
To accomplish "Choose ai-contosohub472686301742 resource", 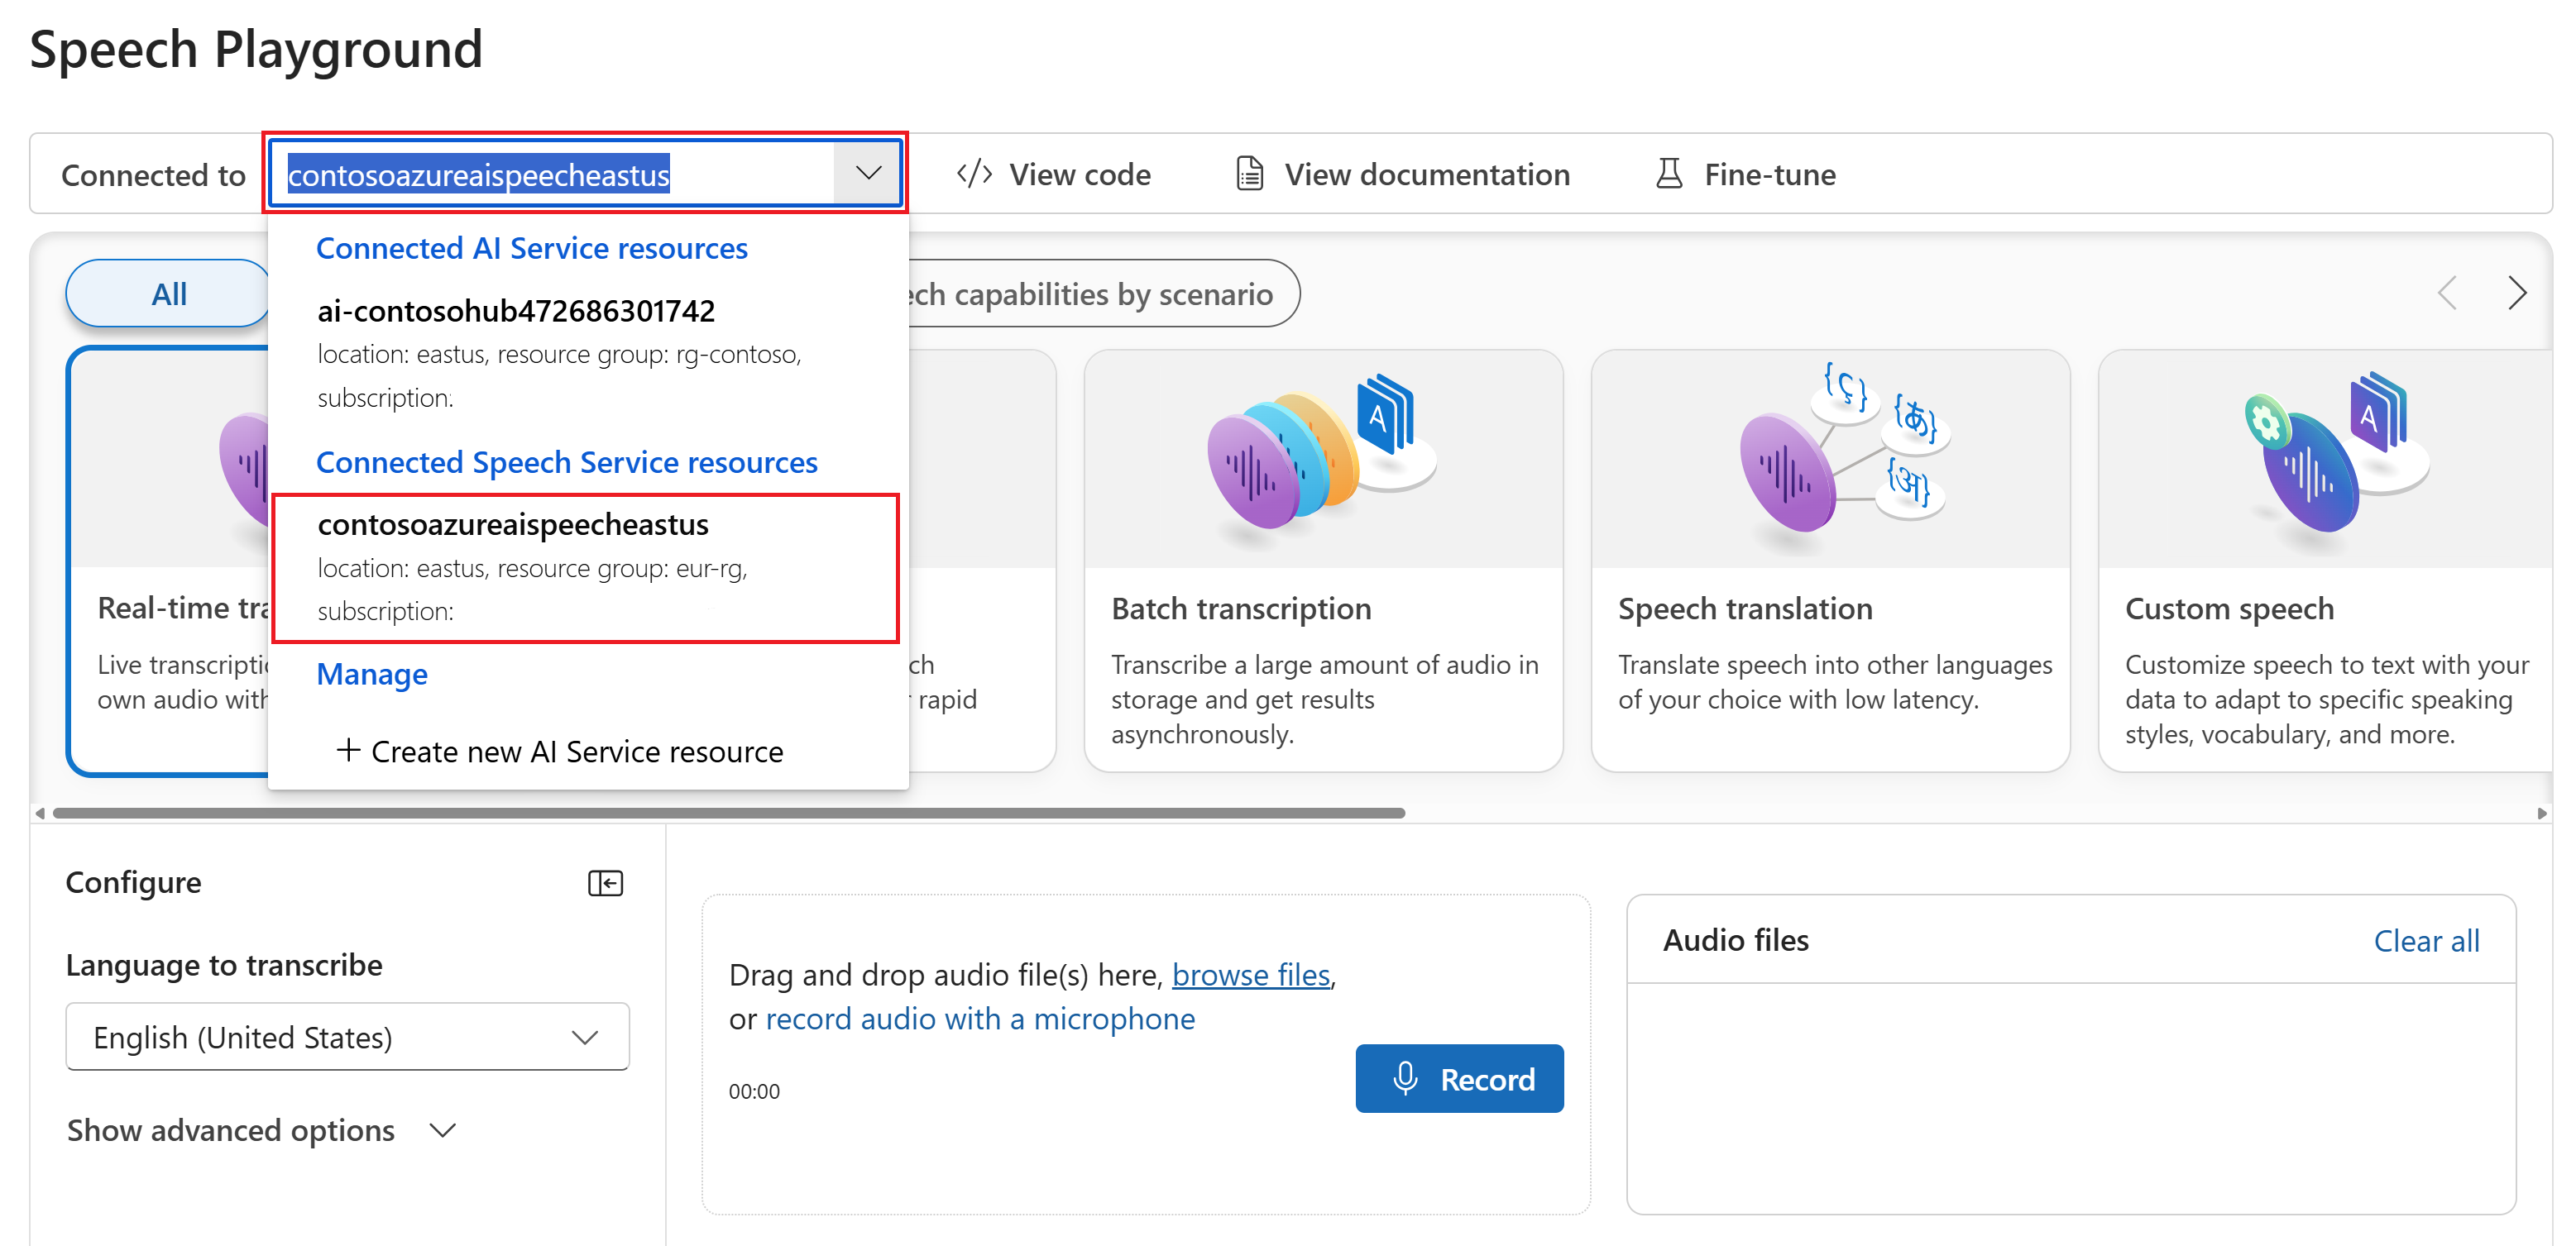I will [516, 311].
